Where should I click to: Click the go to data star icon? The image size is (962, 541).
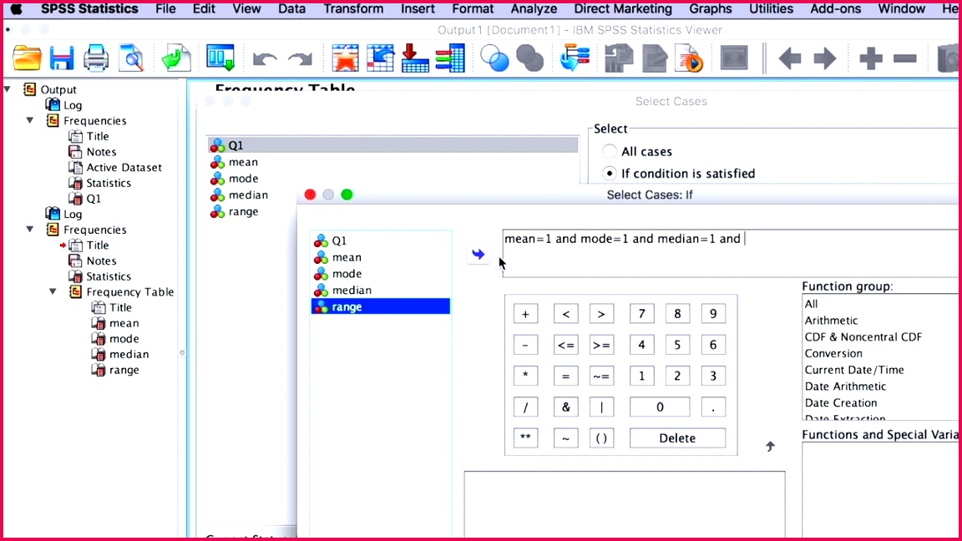pyautogui.click(x=345, y=59)
